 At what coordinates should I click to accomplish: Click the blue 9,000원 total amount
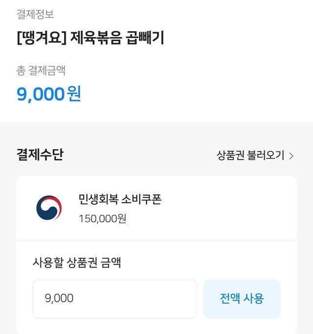48,94
